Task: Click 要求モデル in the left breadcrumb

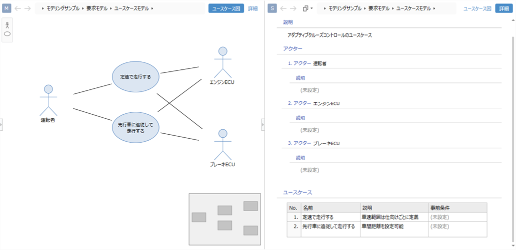Action: (96, 8)
